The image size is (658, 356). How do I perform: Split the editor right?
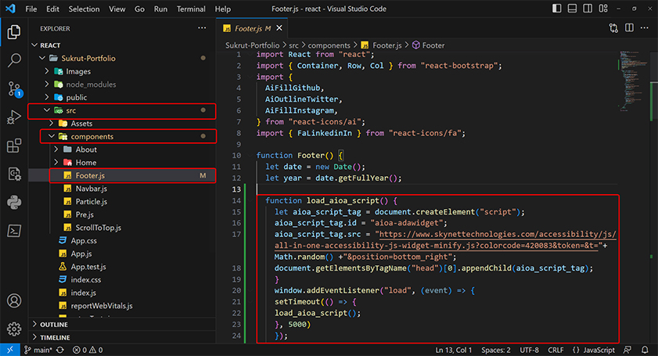click(629, 28)
